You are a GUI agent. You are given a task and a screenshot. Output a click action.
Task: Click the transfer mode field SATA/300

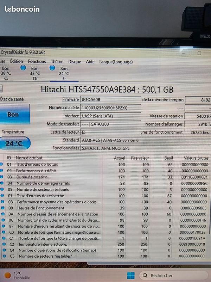tap(110, 124)
